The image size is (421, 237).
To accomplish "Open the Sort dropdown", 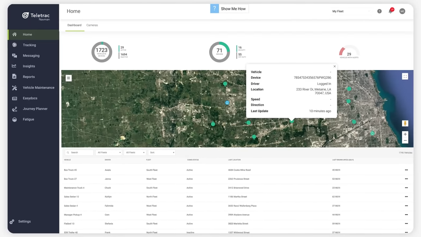I will [x=162, y=153].
